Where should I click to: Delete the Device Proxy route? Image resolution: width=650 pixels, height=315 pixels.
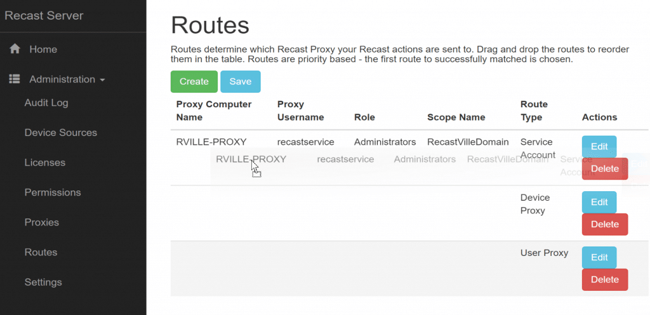604,224
